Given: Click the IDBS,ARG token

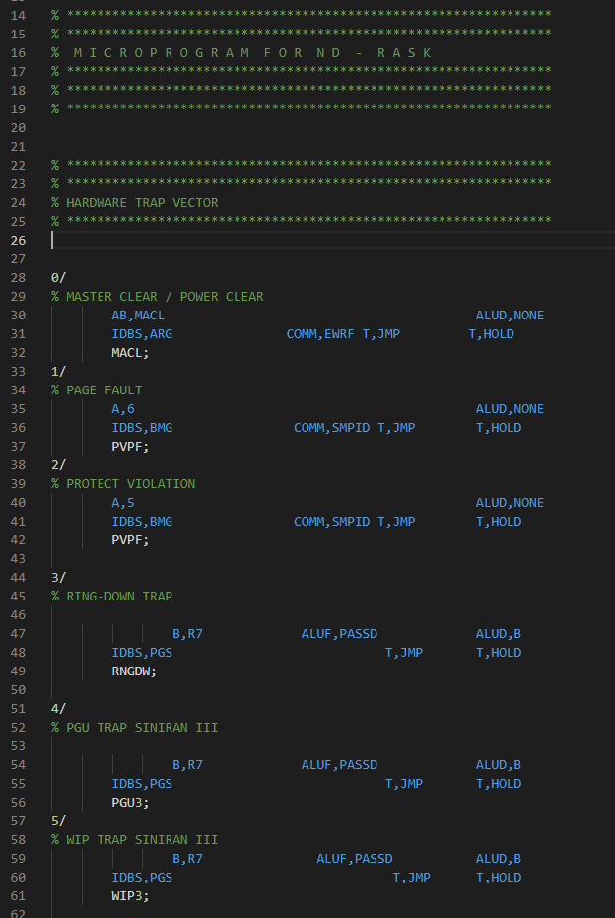Looking at the screenshot, I should (142, 334).
